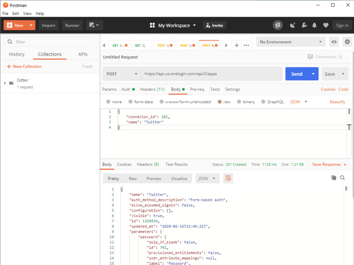Screen dimensions: 354x265
Task: Switch to the History tab
Action: coord(17,54)
